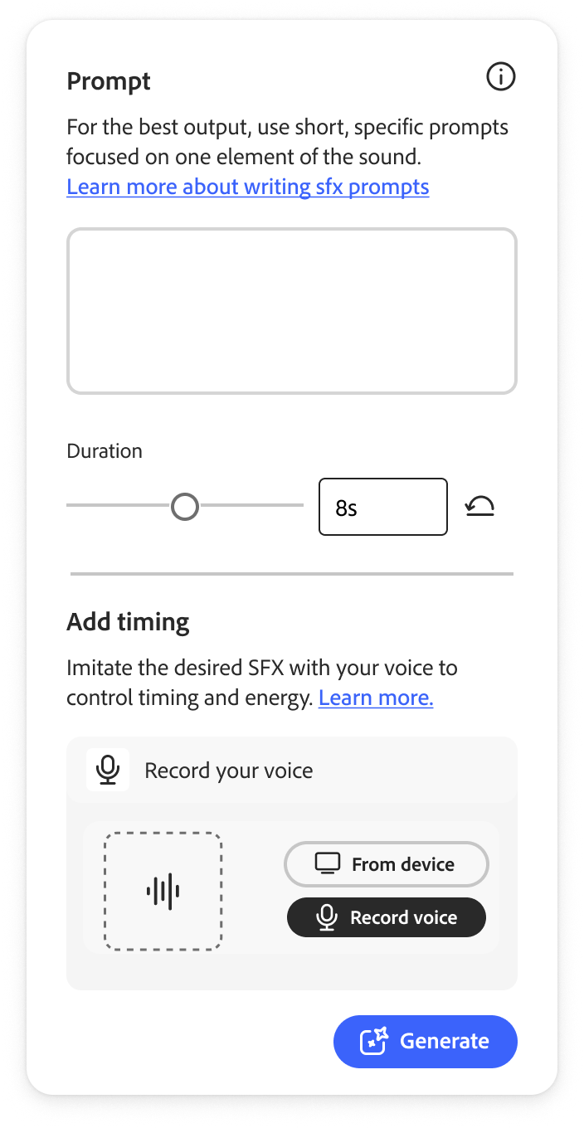This screenshot has height=1128, width=584.
Task: Click the Add timing heading
Action: click(127, 621)
